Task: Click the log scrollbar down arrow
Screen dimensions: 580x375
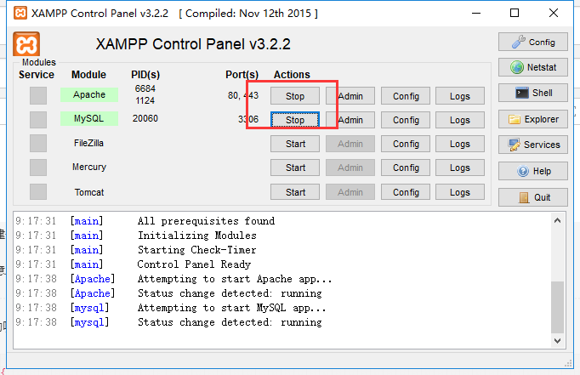Action: [x=557, y=341]
